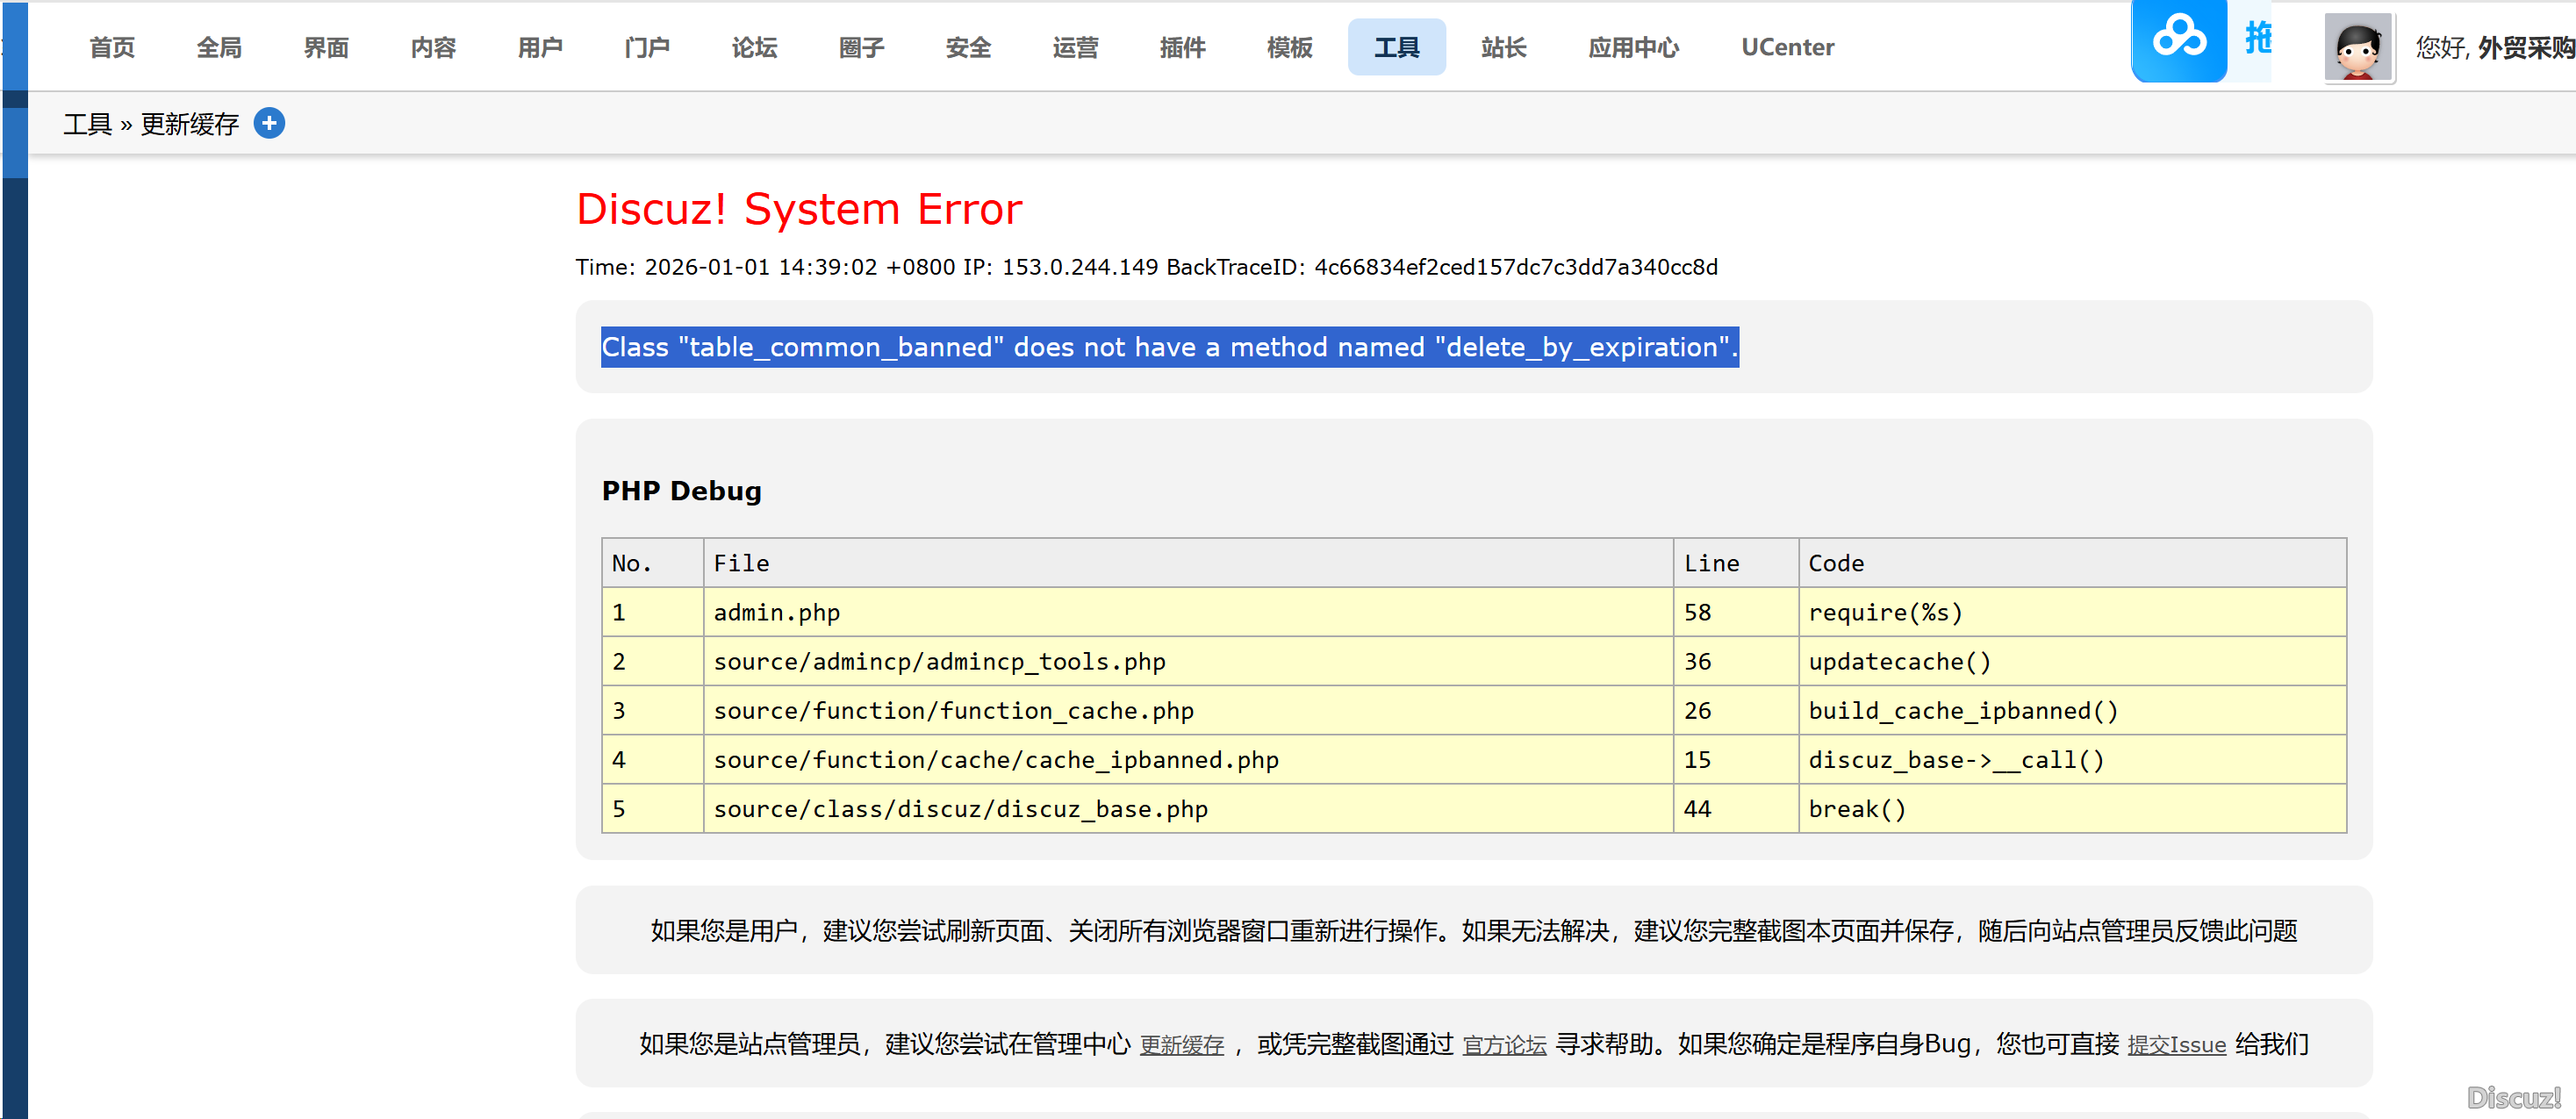
Task: Go to the 论坛 menu tab
Action: (x=754, y=47)
